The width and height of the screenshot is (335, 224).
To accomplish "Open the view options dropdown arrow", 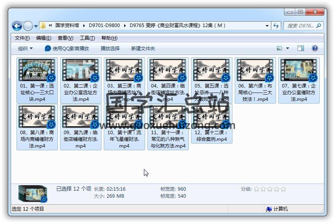I will click(x=287, y=48).
